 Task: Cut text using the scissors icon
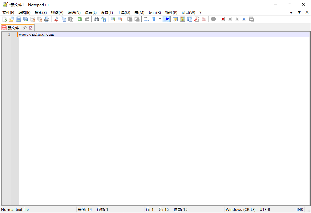point(56,19)
